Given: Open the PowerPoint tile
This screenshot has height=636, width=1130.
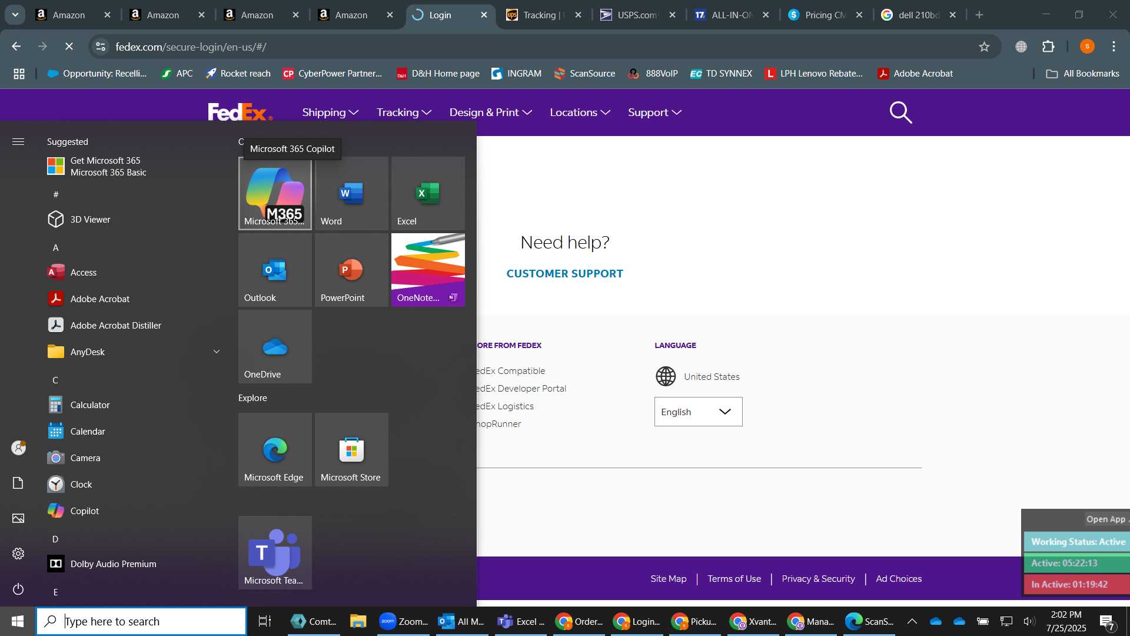Looking at the screenshot, I should coord(351,270).
